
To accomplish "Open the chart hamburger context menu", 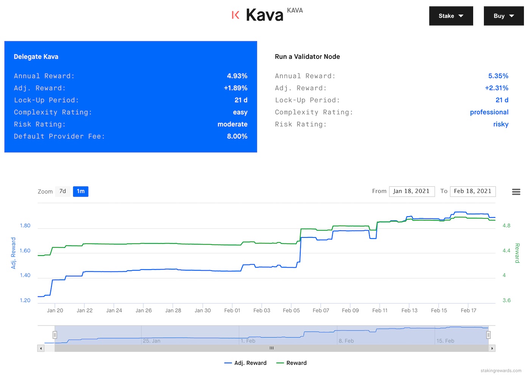I will (x=516, y=192).
